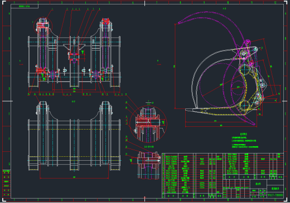Click the green technical requirements notes block

[245, 140]
